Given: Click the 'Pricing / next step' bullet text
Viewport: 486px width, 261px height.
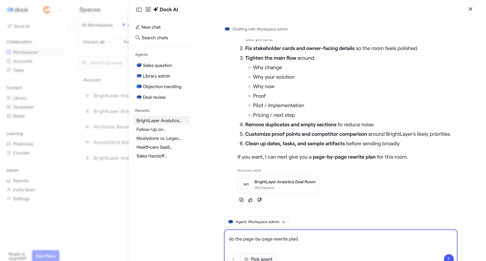Looking at the screenshot, I should click(x=274, y=115).
